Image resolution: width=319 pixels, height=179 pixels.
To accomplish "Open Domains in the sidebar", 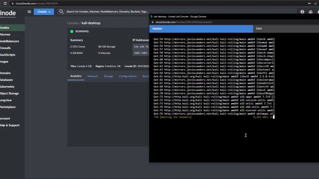I will (5, 73).
